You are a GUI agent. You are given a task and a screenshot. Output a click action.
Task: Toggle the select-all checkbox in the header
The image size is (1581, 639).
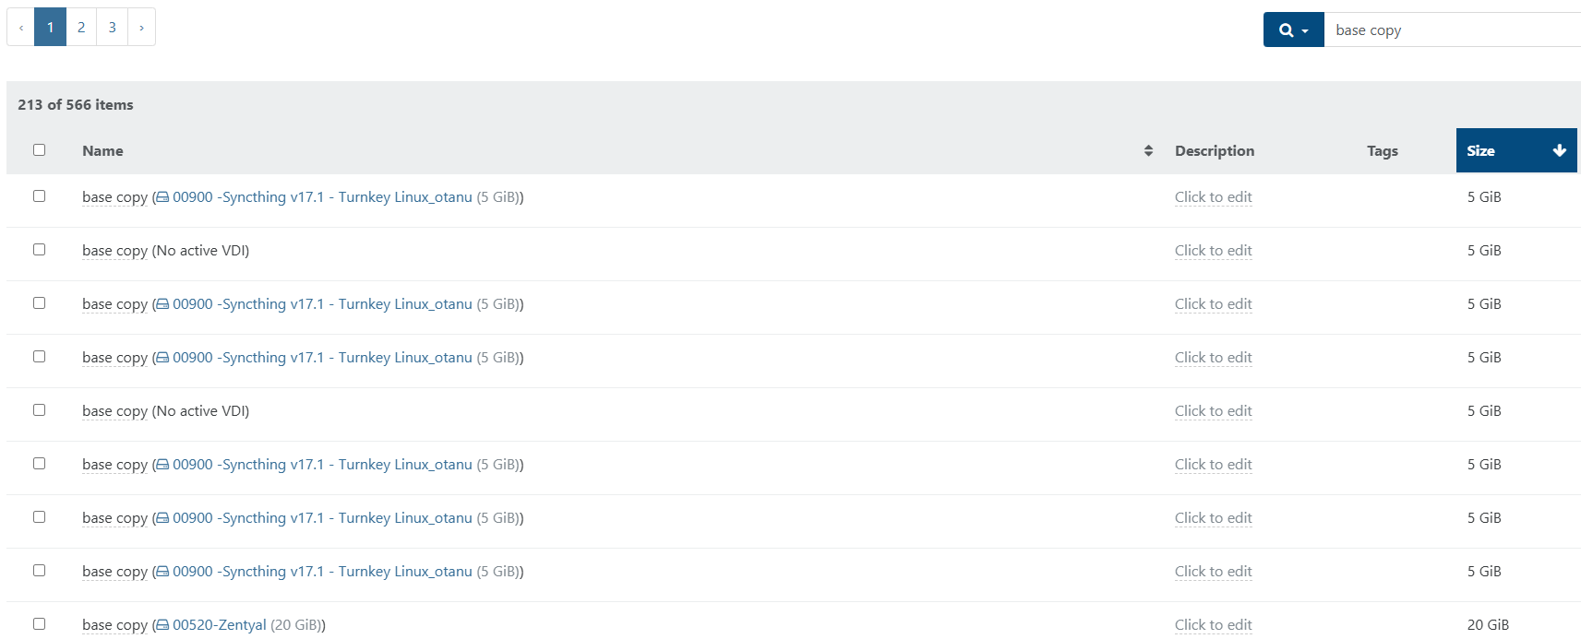click(x=39, y=149)
